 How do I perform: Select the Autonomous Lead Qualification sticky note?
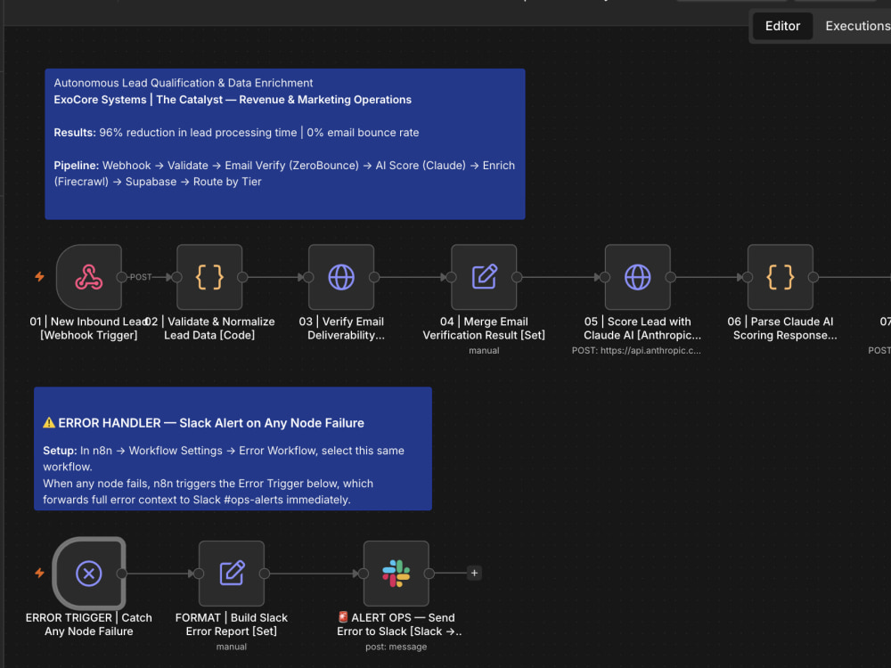285,143
